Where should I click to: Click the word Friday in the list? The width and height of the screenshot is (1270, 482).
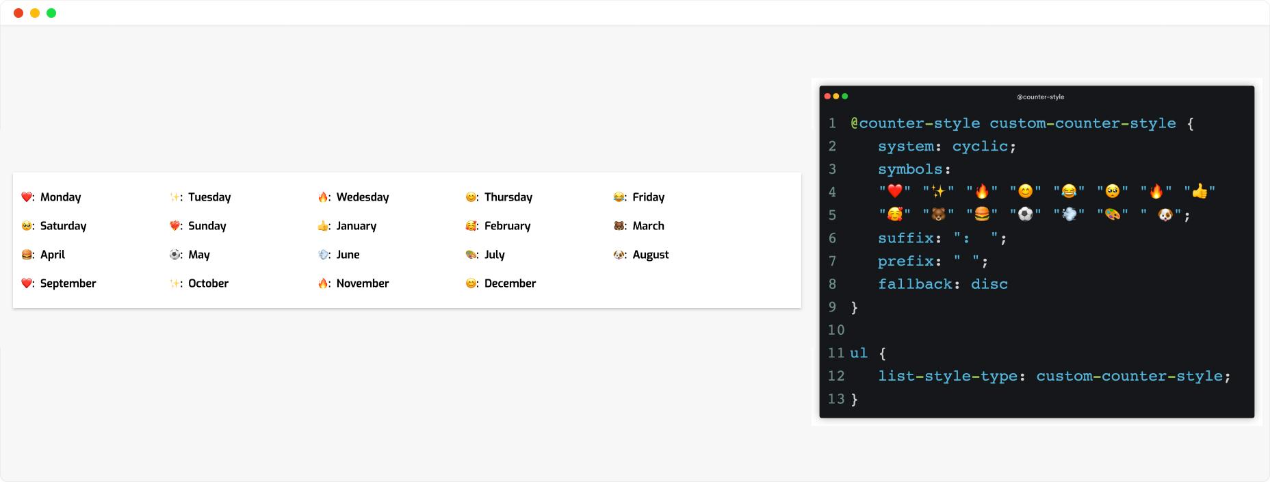click(x=649, y=197)
